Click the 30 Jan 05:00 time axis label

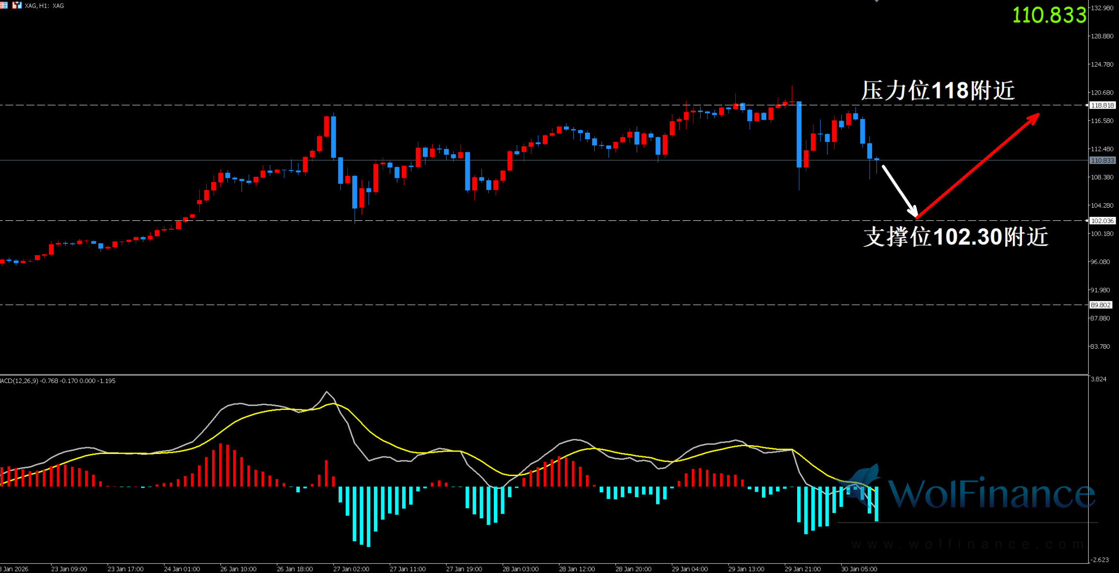(x=859, y=569)
